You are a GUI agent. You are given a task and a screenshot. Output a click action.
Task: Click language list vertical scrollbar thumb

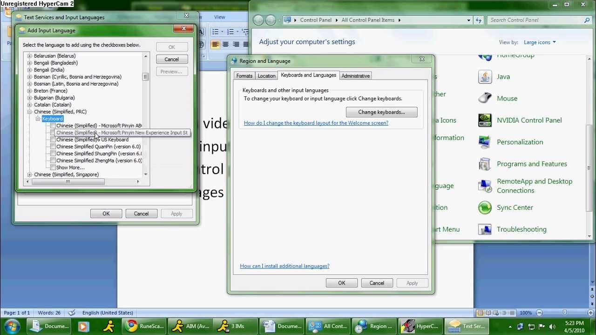[145, 77]
